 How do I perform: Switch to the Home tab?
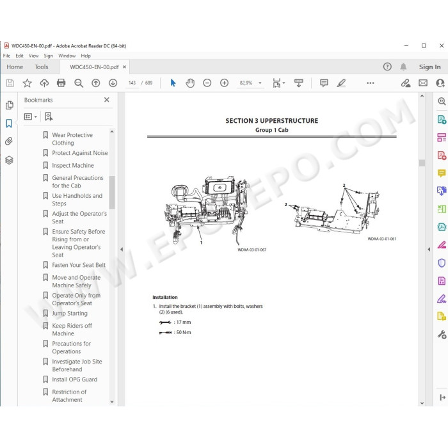(x=15, y=67)
